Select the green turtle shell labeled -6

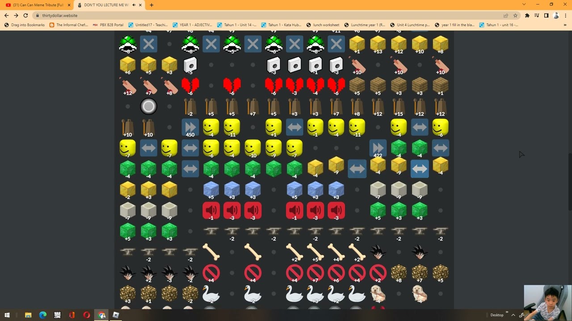tap(273, 44)
